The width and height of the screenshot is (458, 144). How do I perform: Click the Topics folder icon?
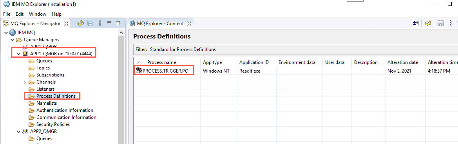[32, 68]
